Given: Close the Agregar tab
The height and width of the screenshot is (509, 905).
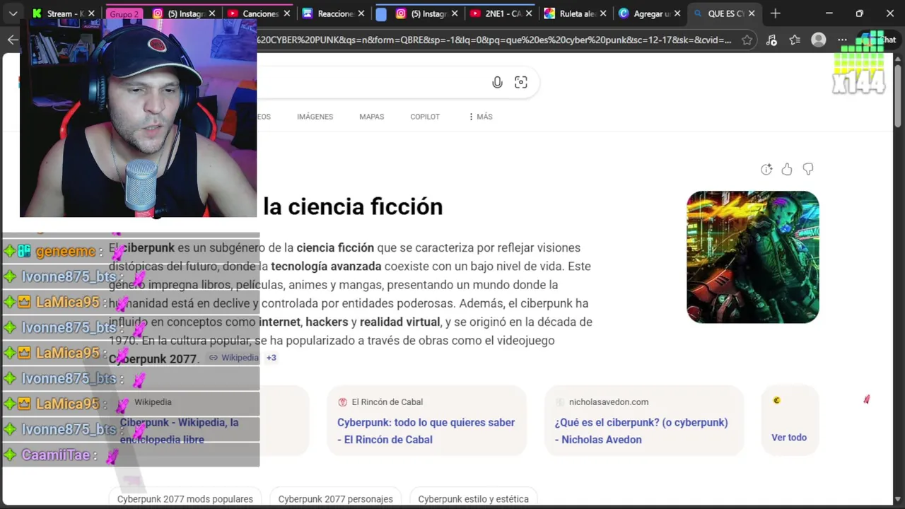Looking at the screenshot, I should (677, 13).
